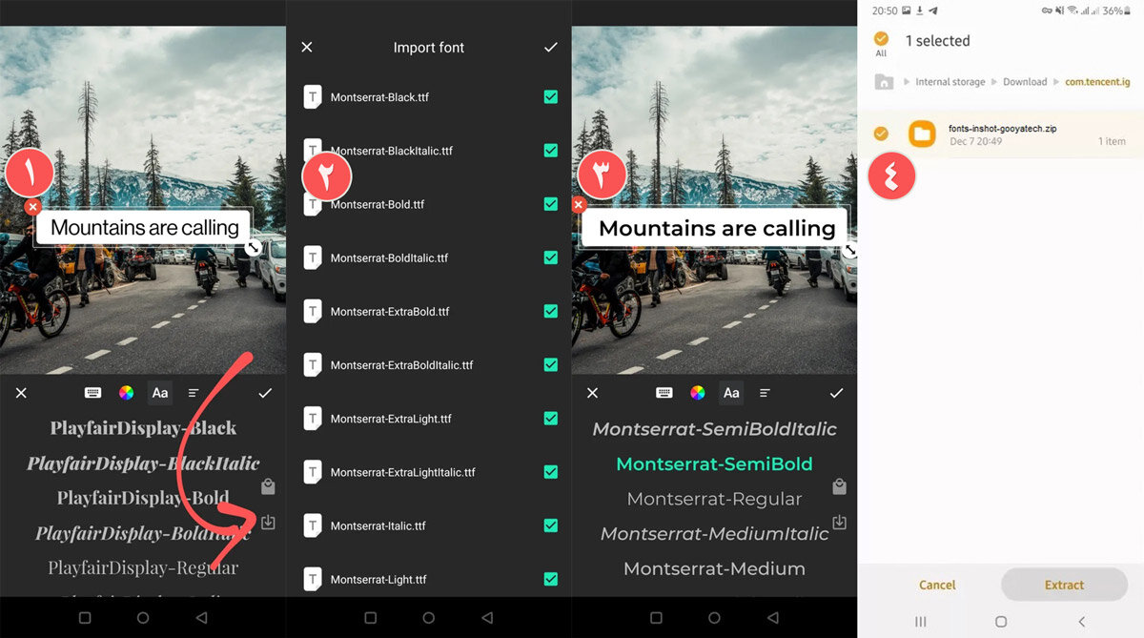This screenshot has height=638, width=1144.
Task: Uncheck Montserrat-Bold.ttf checkbox
Action: 550,204
